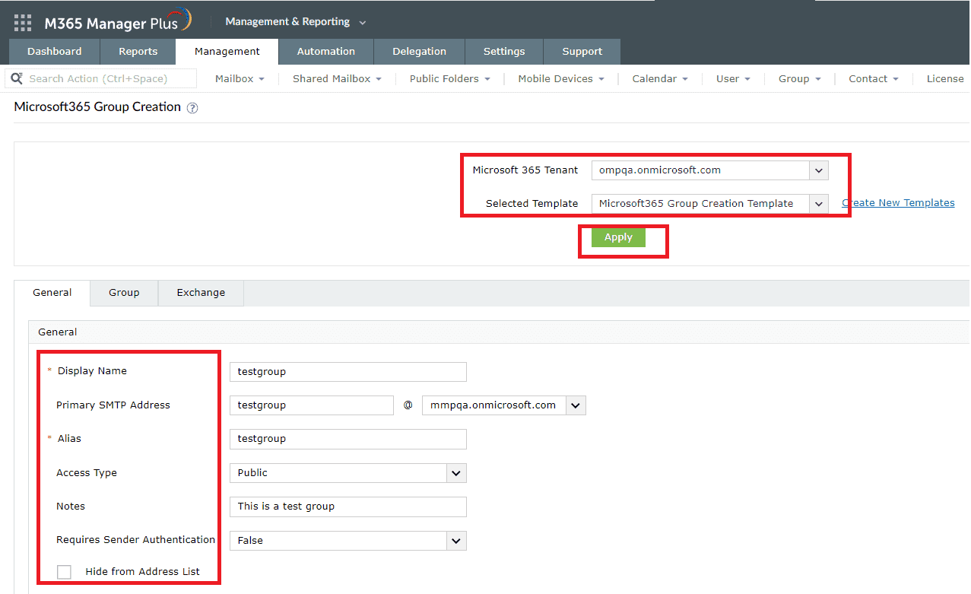Open the SMTP domain dropdown
The width and height of the screenshot is (971, 594).
tap(576, 405)
